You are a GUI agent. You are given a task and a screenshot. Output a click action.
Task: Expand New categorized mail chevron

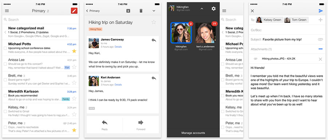click(5, 32)
